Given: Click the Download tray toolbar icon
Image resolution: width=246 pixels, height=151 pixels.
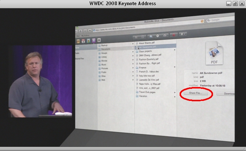Looking at the screenshot, I should point(165,35).
